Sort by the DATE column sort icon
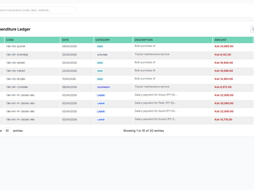 [71, 40]
